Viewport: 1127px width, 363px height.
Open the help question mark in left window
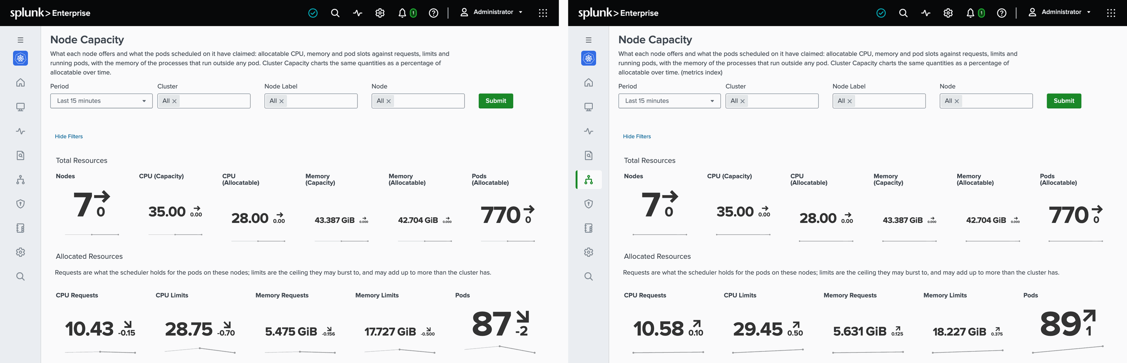pos(434,13)
